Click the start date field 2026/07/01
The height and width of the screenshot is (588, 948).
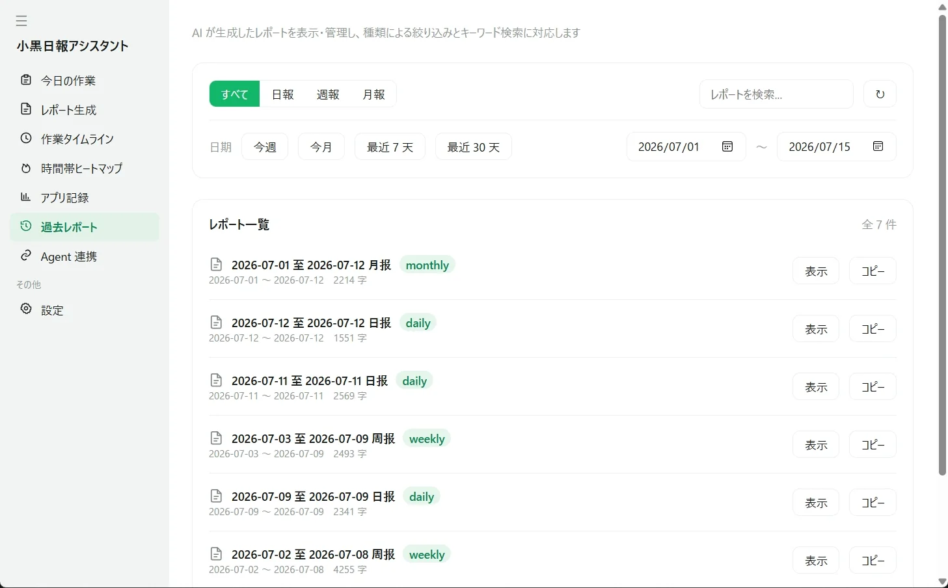pyautogui.click(x=686, y=147)
